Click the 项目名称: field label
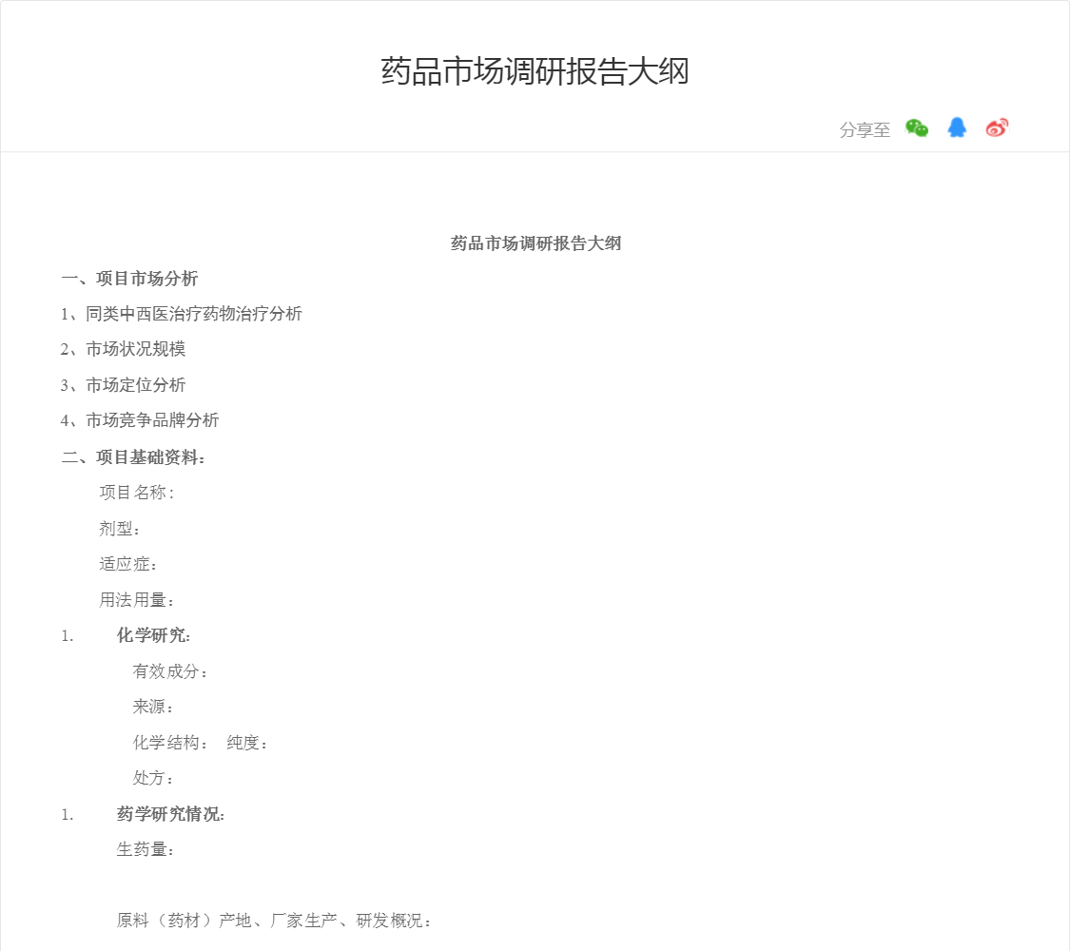The width and height of the screenshot is (1070, 951). [x=136, y=493]
